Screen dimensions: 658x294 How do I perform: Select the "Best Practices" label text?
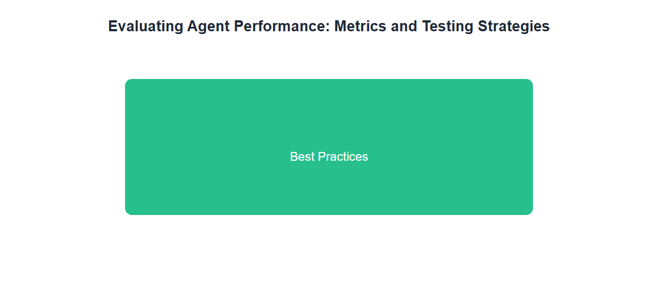tap(329, 157)
